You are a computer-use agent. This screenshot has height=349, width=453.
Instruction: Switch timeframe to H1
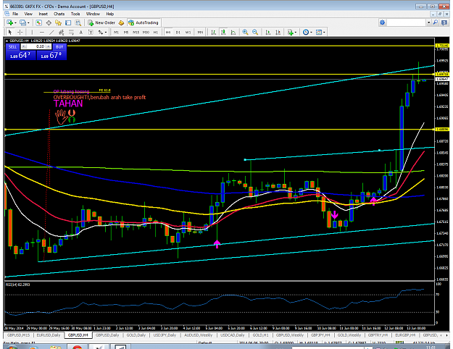(x=156, y=33)
